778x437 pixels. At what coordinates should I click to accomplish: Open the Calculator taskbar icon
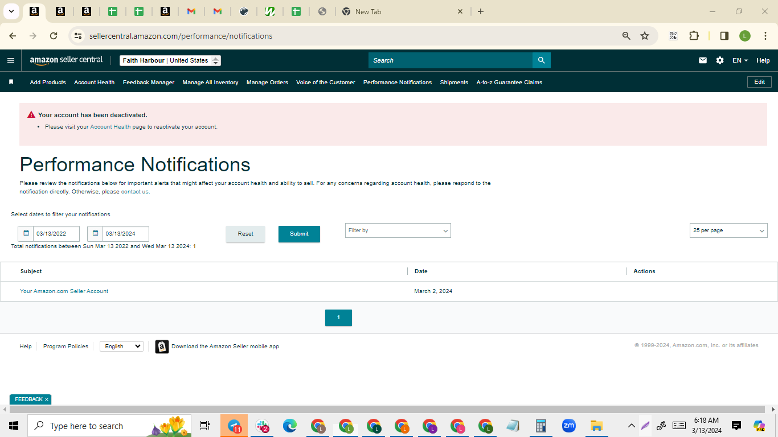click(541, 426)
